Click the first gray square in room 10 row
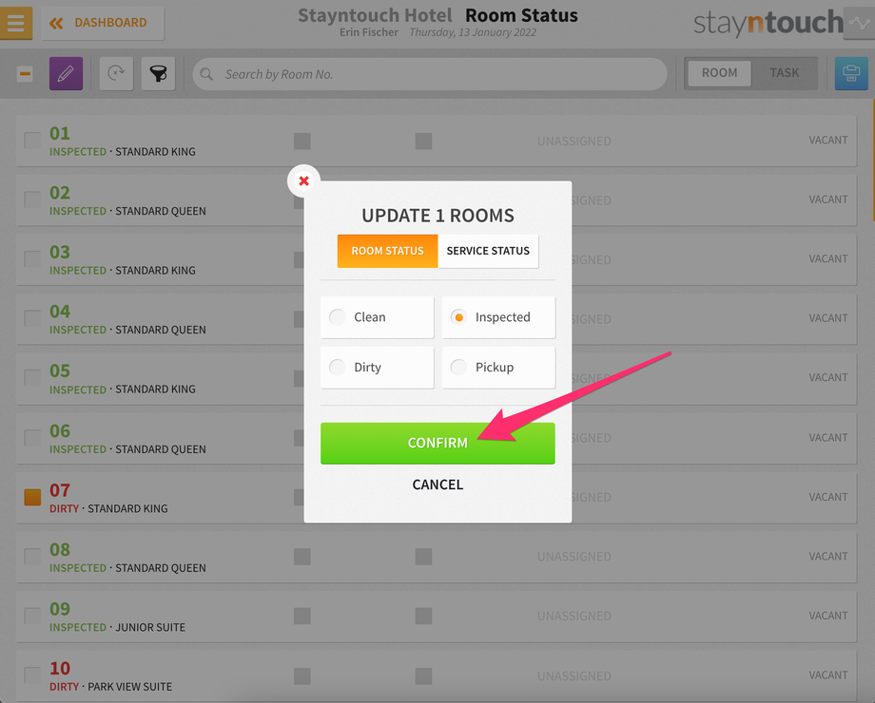The image size is (875, 703). [301, 676]
